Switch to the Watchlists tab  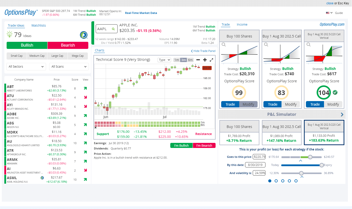[39, 26]
